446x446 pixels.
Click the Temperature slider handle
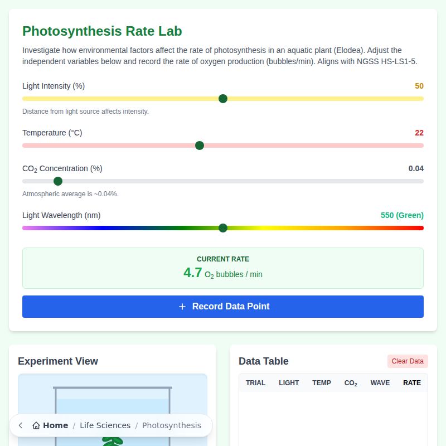tap(200, 146)
